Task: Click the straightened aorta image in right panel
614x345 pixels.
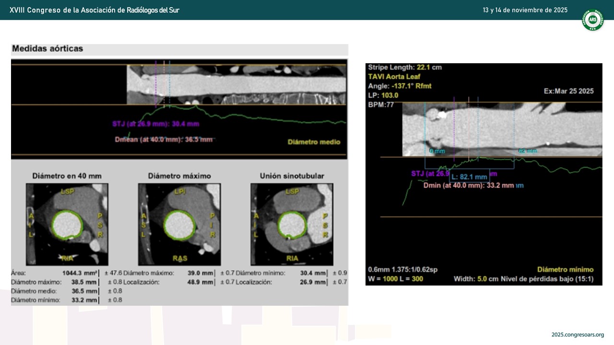Action: click(502, 129)
